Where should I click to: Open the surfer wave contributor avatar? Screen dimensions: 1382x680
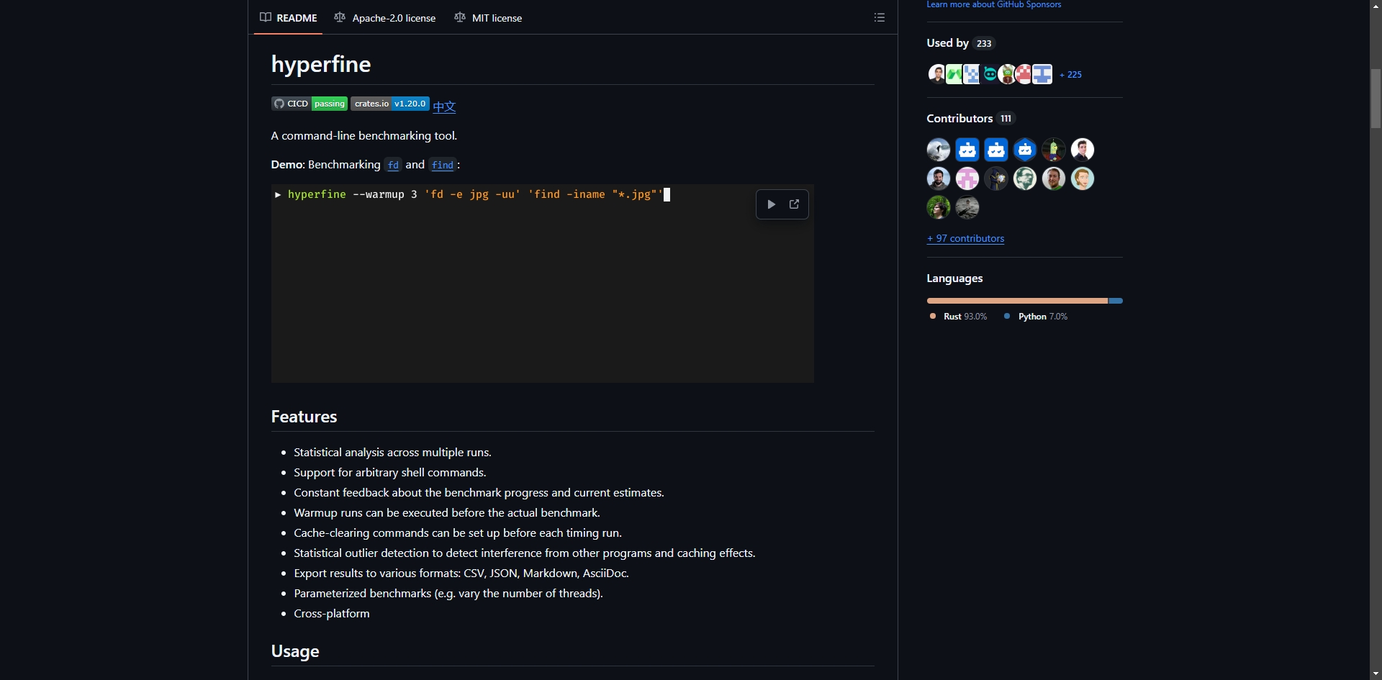[x=939, y=150]
